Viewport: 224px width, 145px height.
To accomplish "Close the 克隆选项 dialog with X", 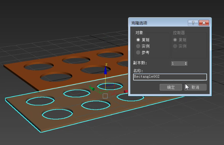I will (204, 23).
